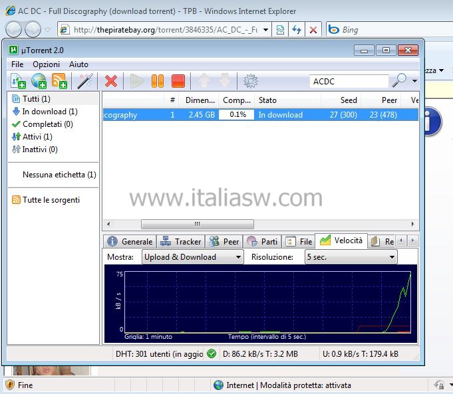453x394 pixels.
Task: Click the D: 86.2 kB/s download status
Action: click(x=260, y=354)
